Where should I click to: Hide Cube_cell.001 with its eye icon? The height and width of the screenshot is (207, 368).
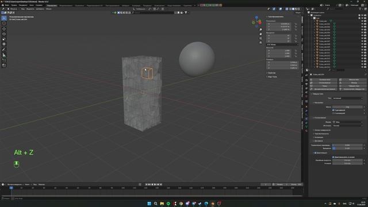point(362,24)
